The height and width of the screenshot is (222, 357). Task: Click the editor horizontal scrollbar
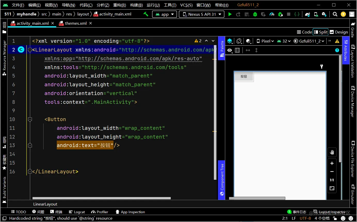101,198
